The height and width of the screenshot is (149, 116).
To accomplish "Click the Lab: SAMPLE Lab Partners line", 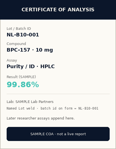I will coord(30,102).
